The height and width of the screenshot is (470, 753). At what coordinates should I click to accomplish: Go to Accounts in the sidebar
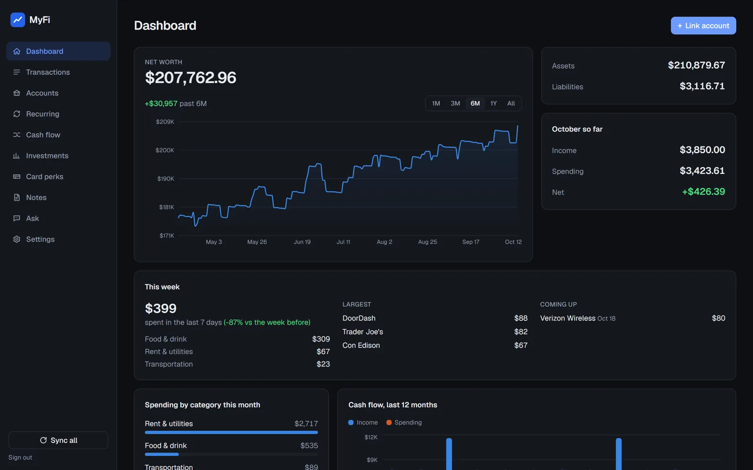58,93
